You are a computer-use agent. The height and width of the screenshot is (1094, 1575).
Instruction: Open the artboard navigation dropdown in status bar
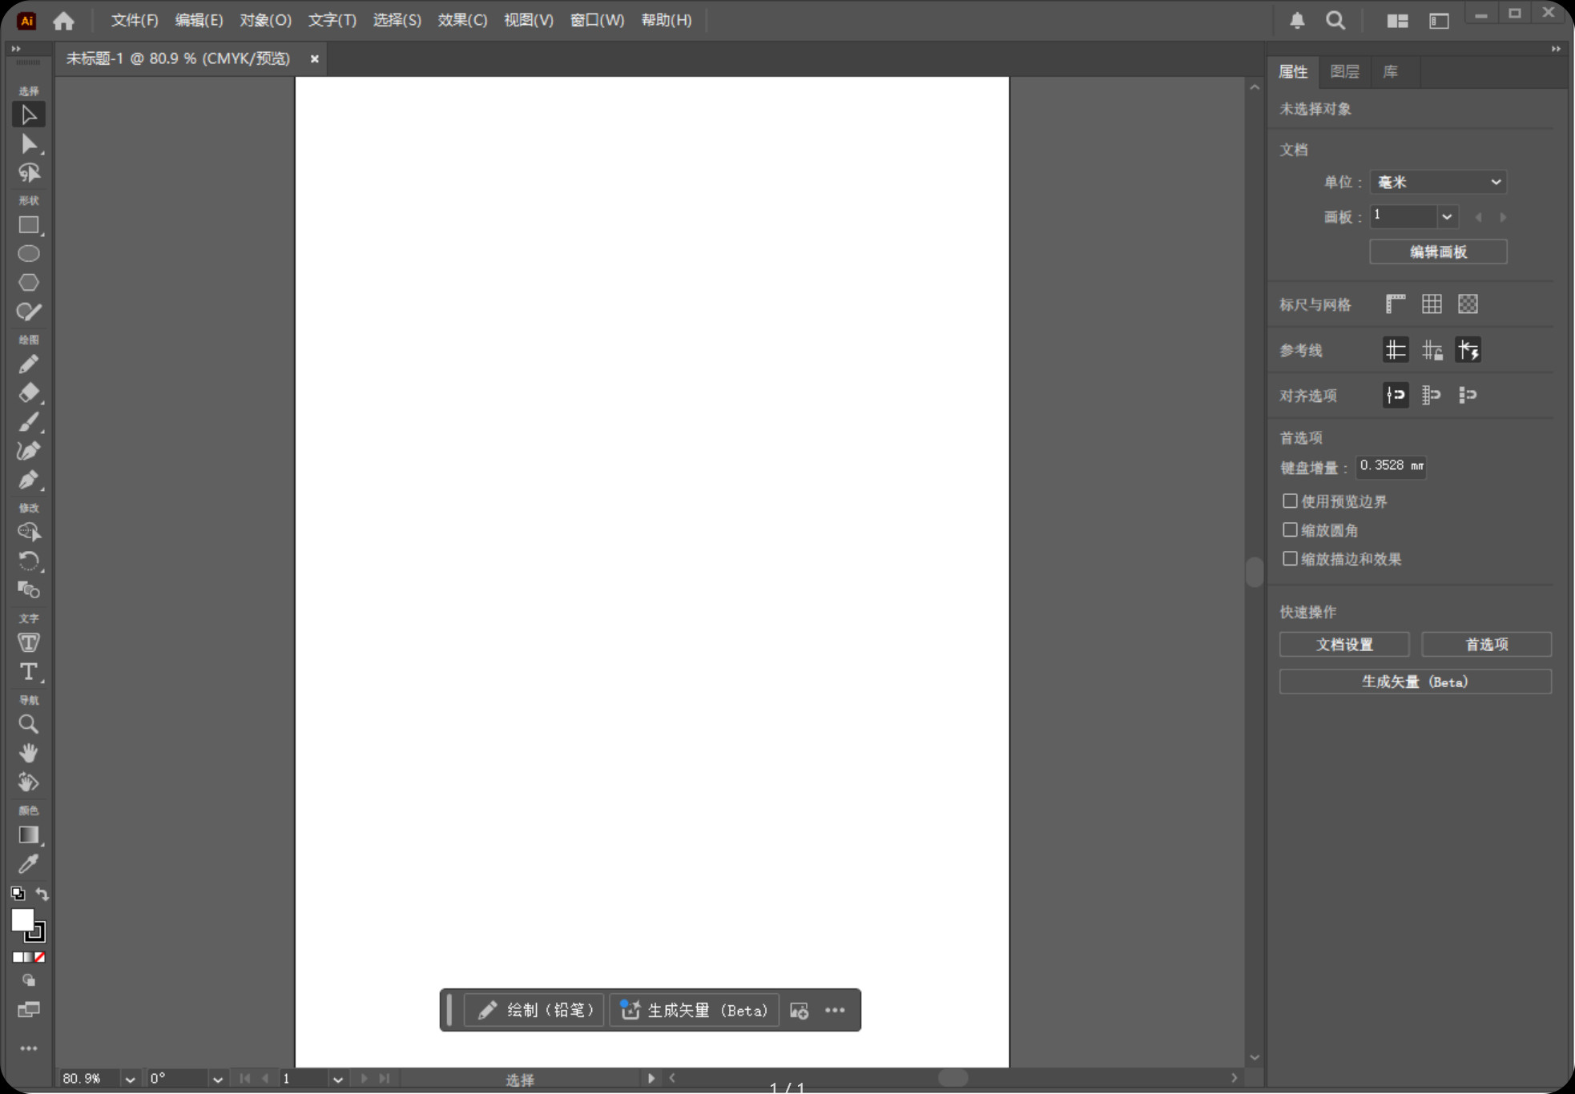click(337, 1079)
